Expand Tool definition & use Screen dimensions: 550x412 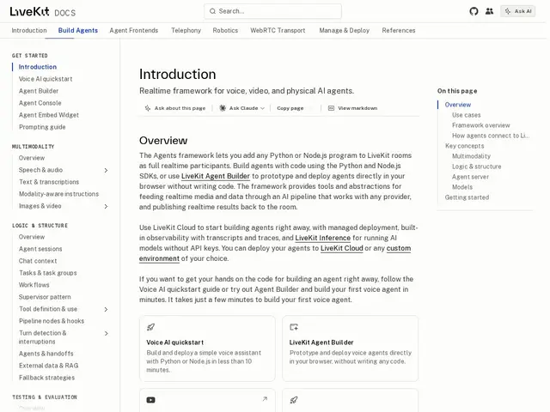[x=106, y=309]
